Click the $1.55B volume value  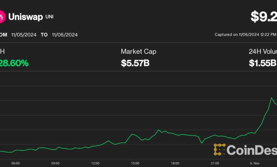click(263, 63)
